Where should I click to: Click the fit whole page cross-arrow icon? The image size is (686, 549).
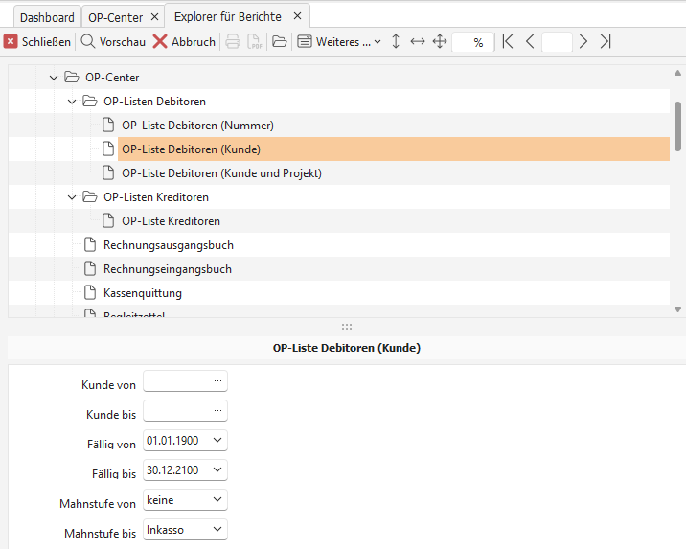point(440,41)
